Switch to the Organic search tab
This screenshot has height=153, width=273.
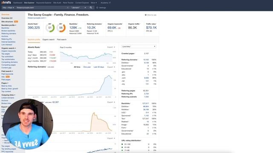(48, 40)
